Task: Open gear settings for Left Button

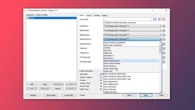Action: [x=164, y=26]
